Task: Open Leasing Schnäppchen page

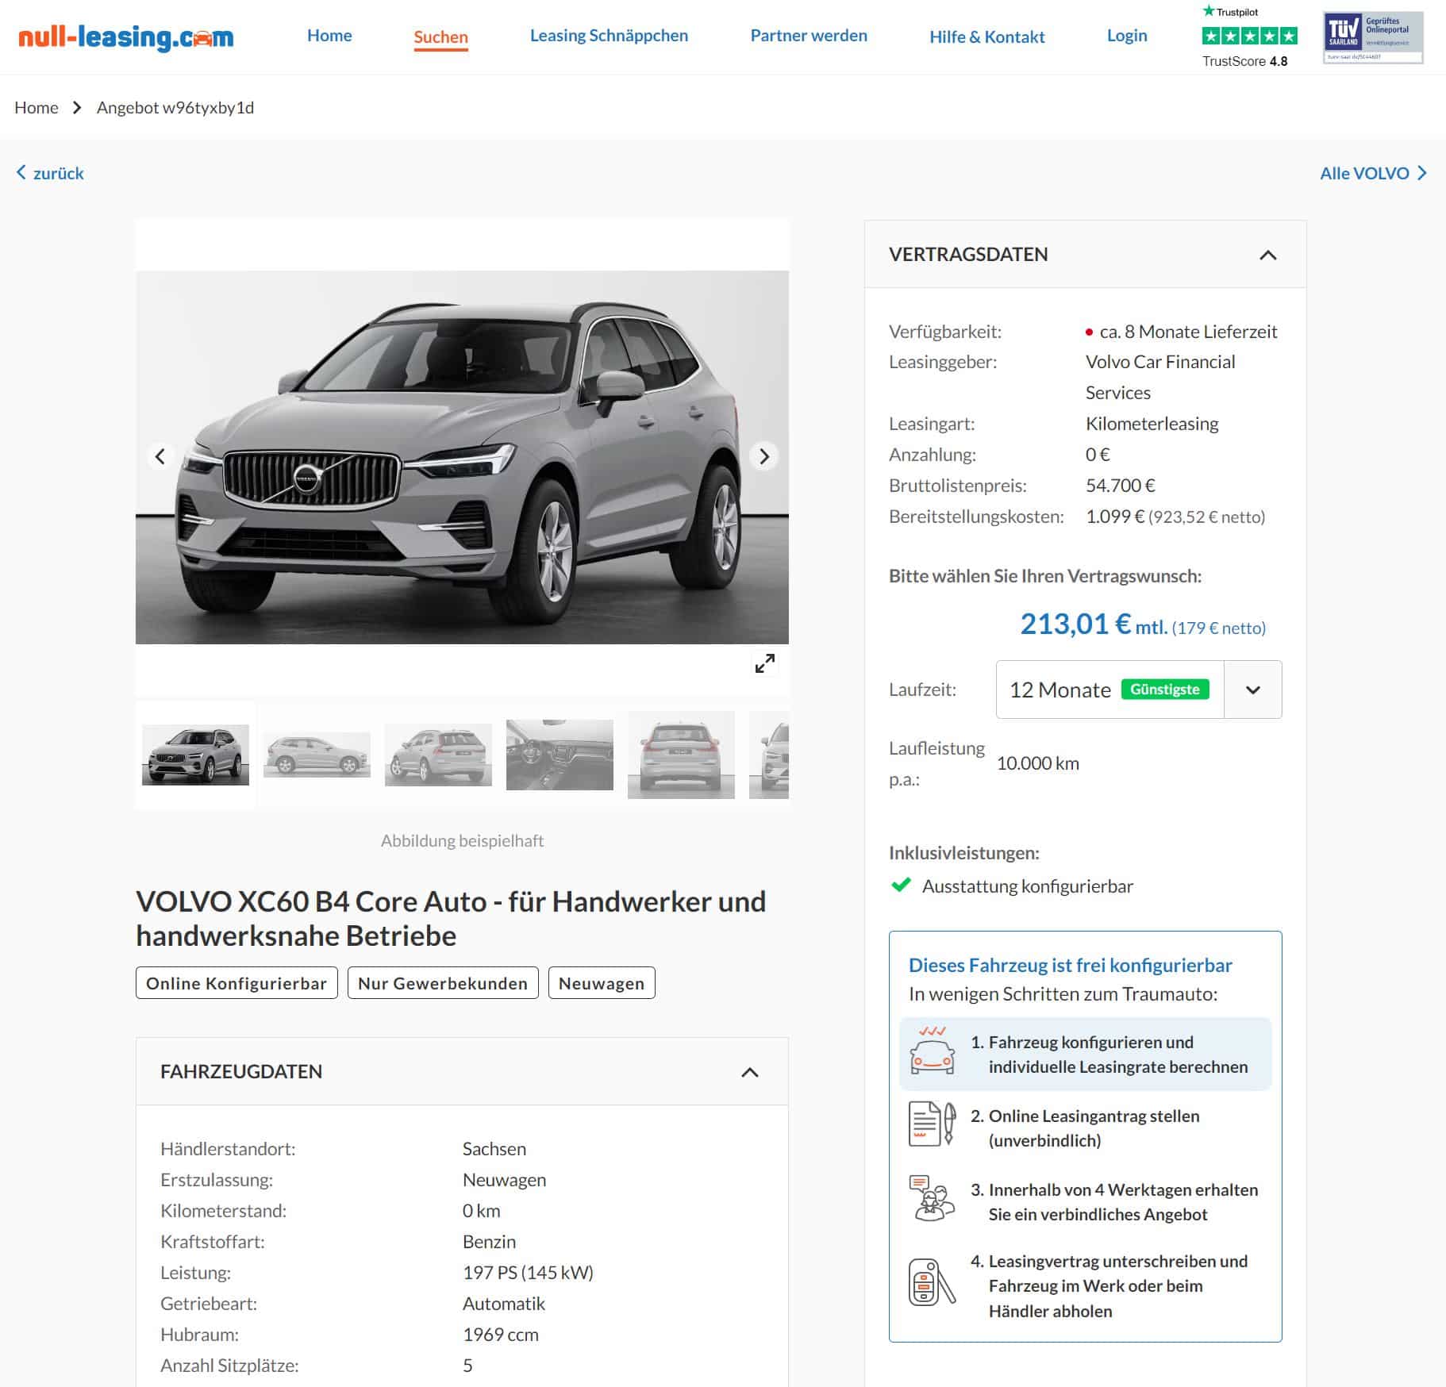Action: (x=609, y=36)
